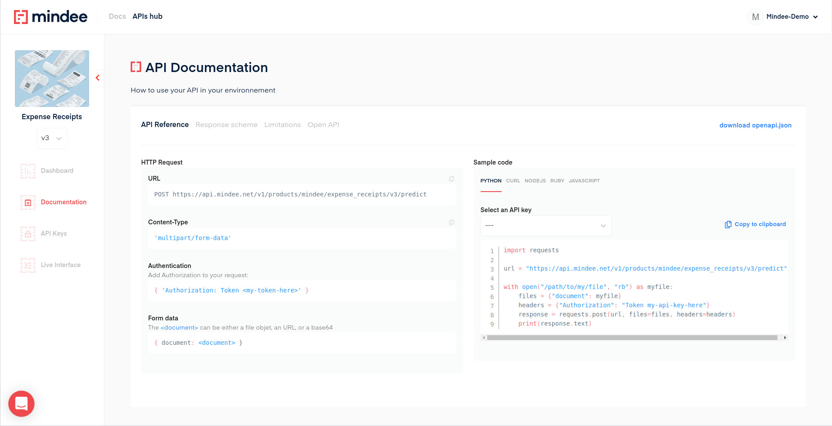Click the url assignment code line

[645, 269]
